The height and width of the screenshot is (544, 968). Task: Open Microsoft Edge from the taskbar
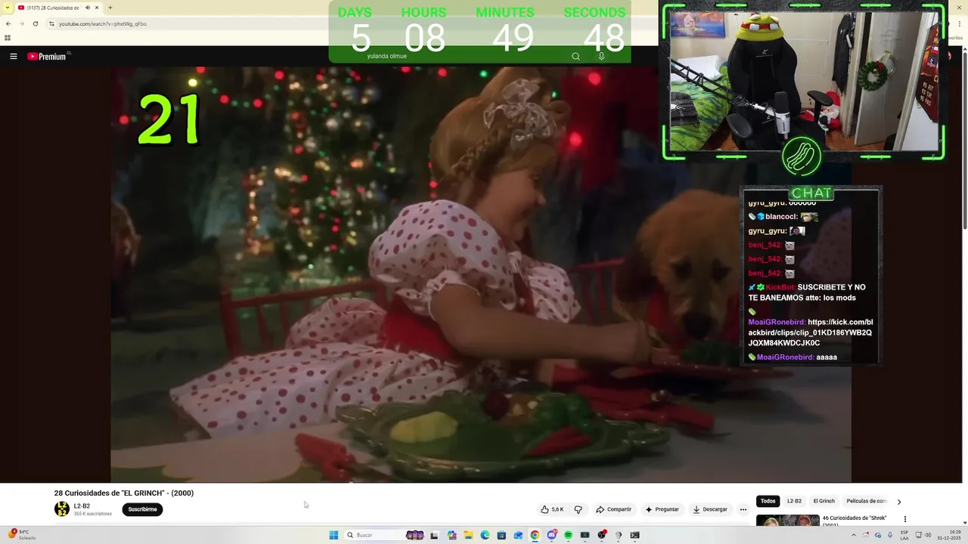tap(485, 535)
